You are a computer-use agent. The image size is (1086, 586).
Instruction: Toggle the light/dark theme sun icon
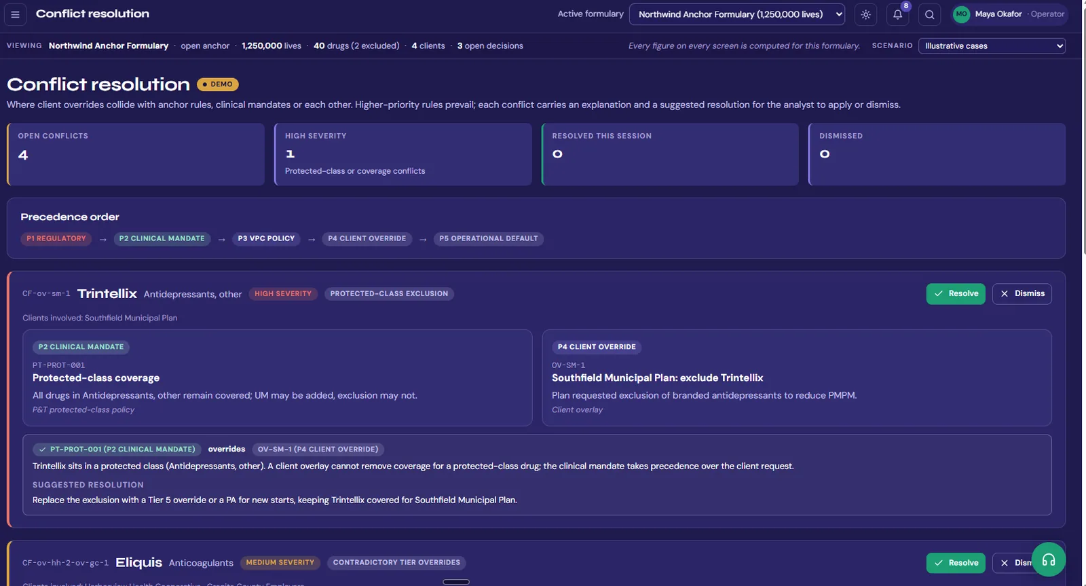[865, 14]
